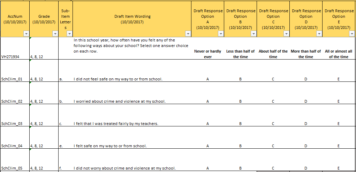
Task: Select 'About half of the time' cell
Action: coord(273,48)
